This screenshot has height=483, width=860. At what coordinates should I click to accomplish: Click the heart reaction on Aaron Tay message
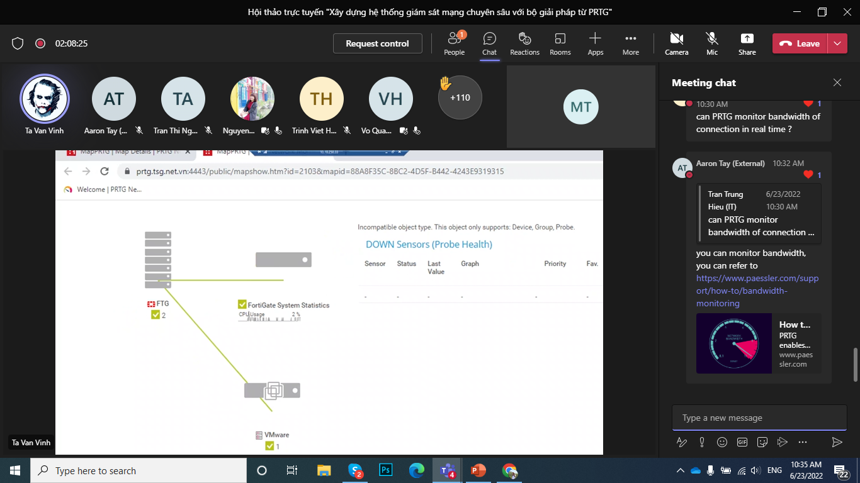coord(808,175)
